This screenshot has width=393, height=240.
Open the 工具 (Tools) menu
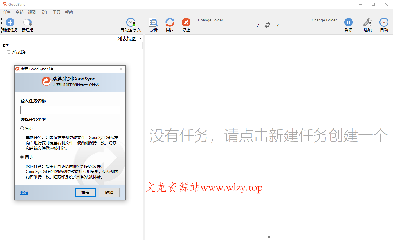click(56, 12)
